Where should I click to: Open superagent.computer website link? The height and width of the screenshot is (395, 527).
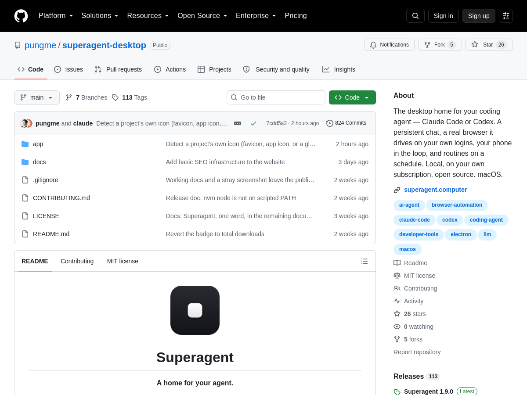(435, 190)
